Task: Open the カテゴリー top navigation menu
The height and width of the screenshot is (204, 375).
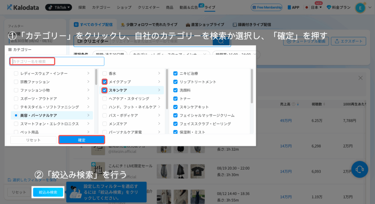Action: pos(101,7)
